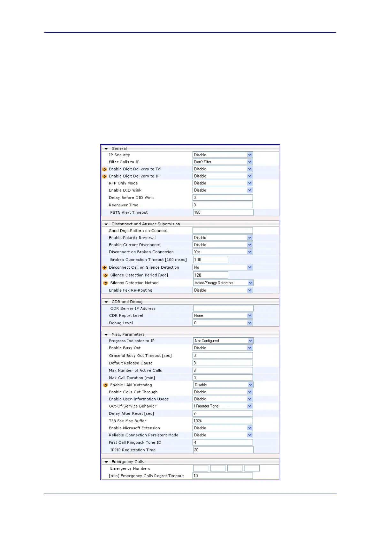This screenshot has height=538, width=380.
Task: Open Enable User-Information Usage dropdown
Action: point(223,399)
